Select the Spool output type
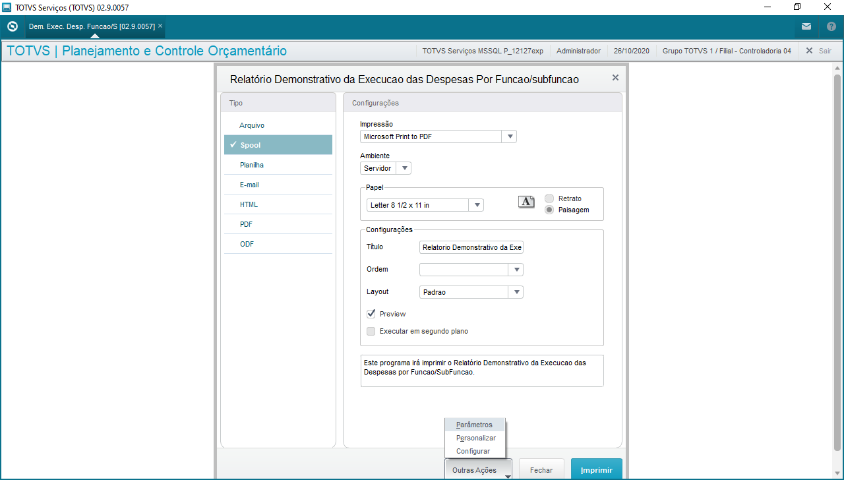The image size is (844, 480). (278, 145)
